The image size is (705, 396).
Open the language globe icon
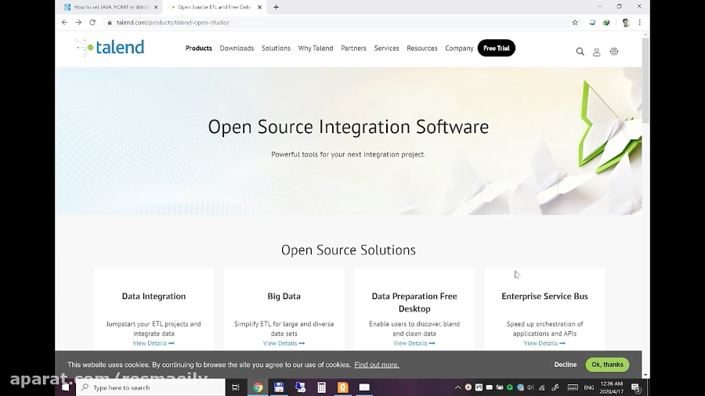[x=613, y=52]
